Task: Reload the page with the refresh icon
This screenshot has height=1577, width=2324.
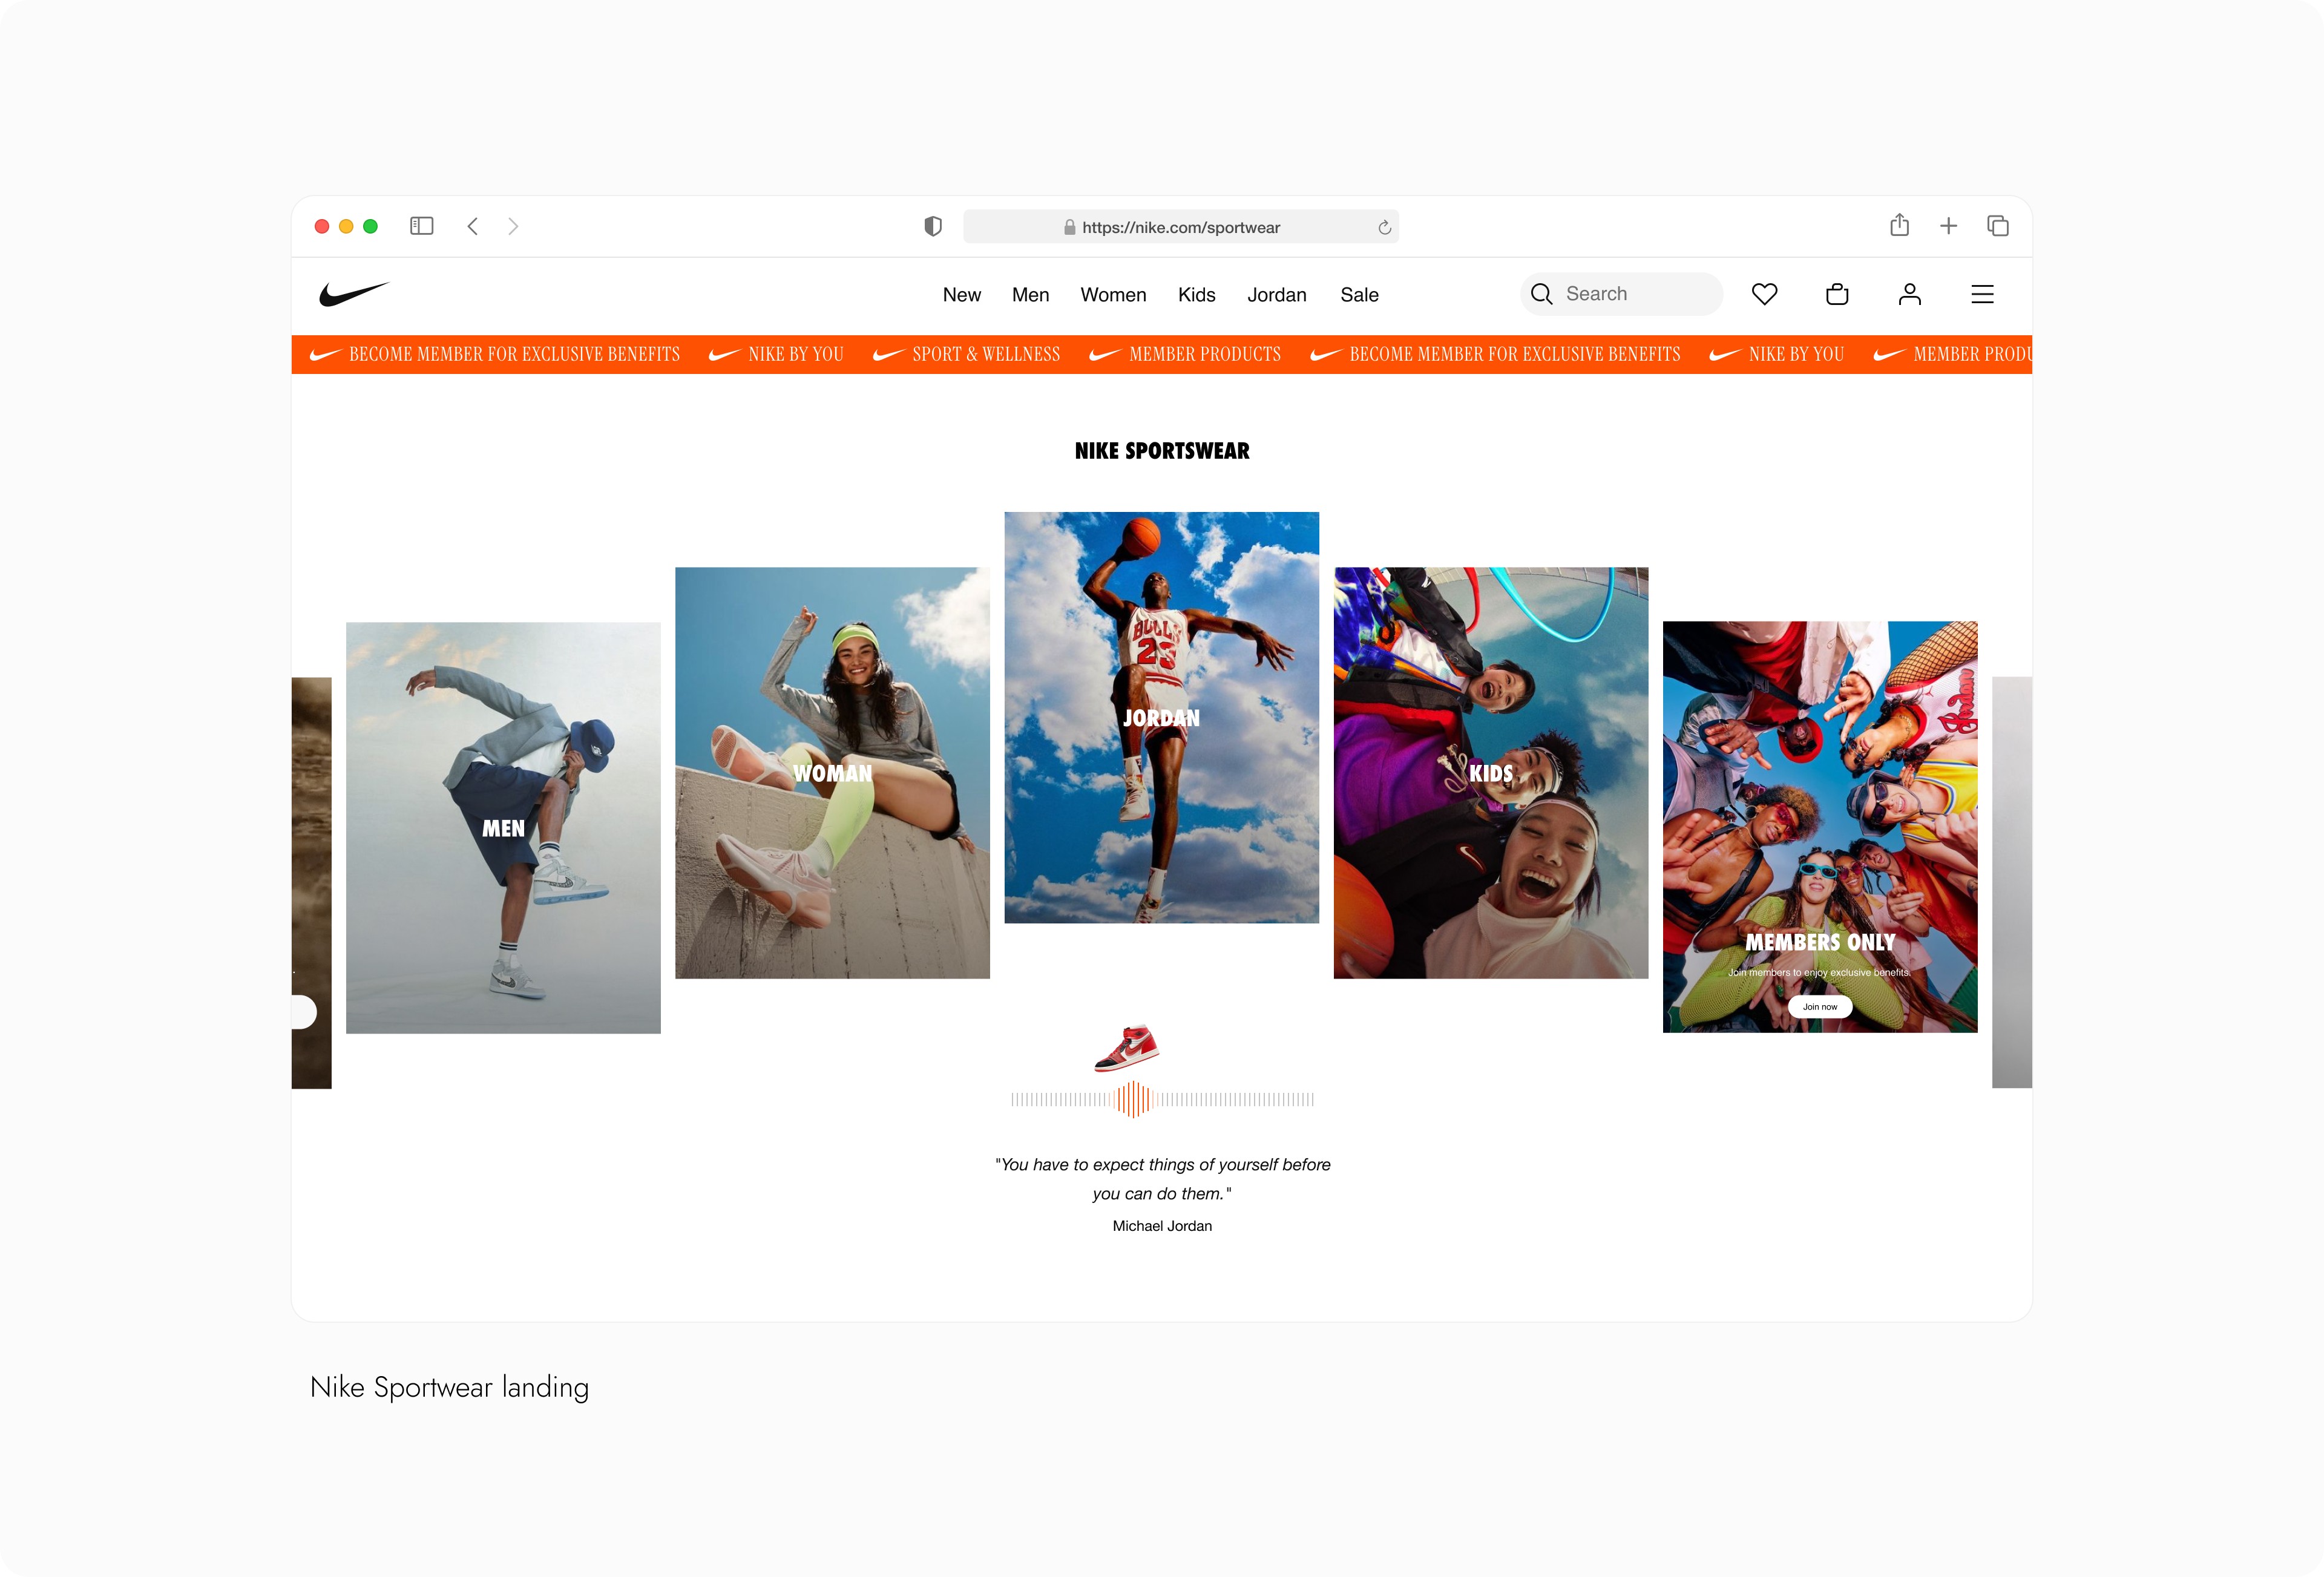Action: [1385, 227]
